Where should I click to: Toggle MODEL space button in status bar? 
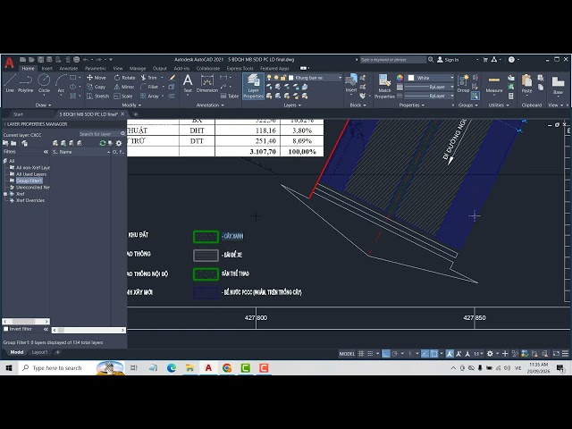347,354
